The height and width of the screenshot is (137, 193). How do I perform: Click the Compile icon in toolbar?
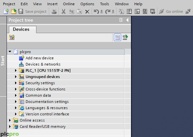(121, 11)
